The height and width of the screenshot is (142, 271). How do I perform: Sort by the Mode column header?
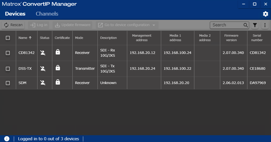[x=79, y=38]
